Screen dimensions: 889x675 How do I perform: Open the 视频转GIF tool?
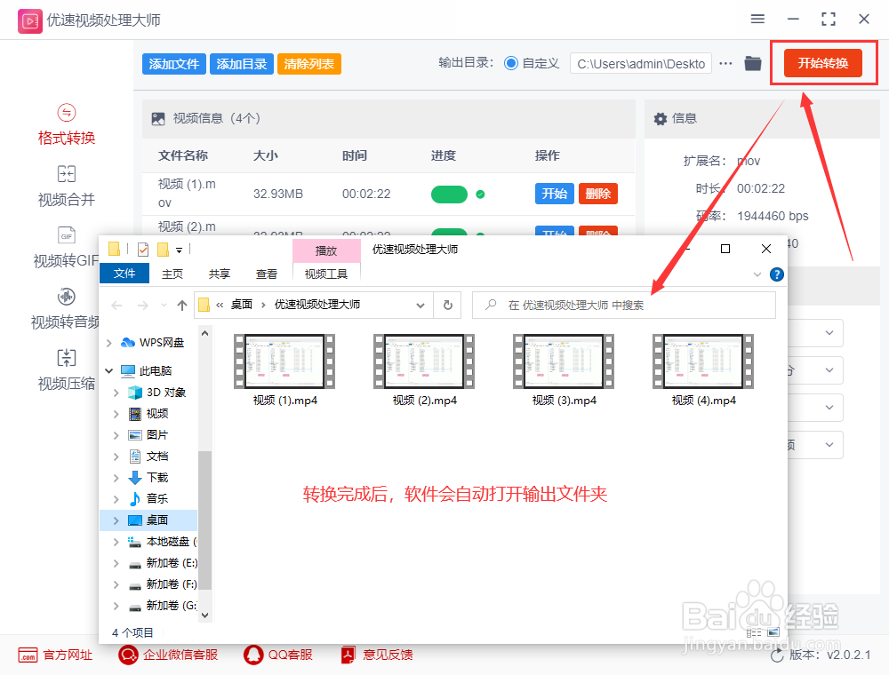pyautogui.click(x=67, y=248)
